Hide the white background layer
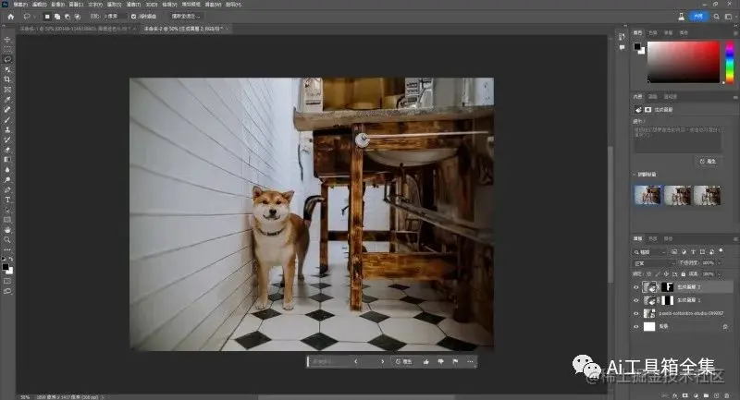Image resolution: width=740 pixels, height=400 pixels. pos(636,326)
